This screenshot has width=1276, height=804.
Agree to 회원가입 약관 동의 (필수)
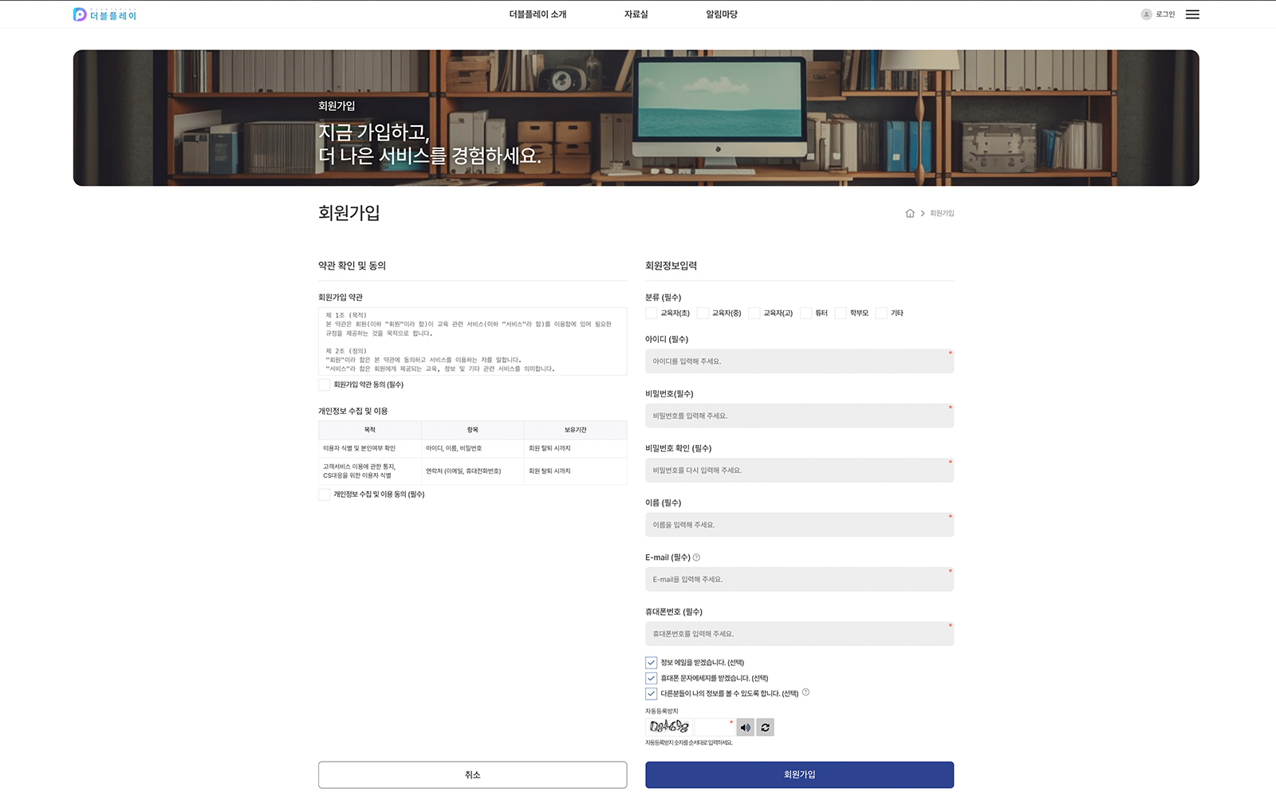(x=324, y=384)
